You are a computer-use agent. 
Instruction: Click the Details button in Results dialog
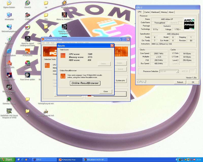104,64
